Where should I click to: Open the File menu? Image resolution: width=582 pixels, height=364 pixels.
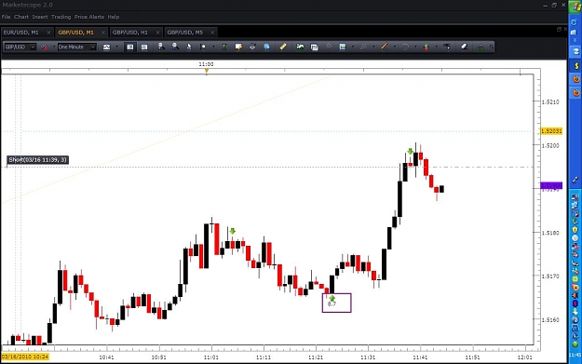click(6, 17)
